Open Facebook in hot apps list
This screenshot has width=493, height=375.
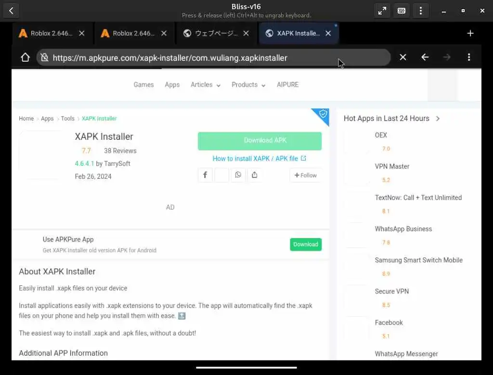[x=389, y=322]
